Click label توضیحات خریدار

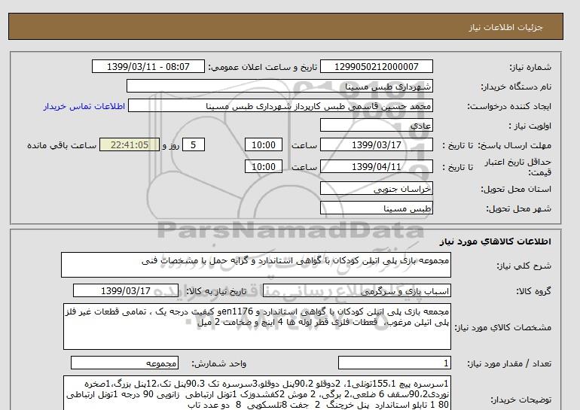click(x=520, y=399)
